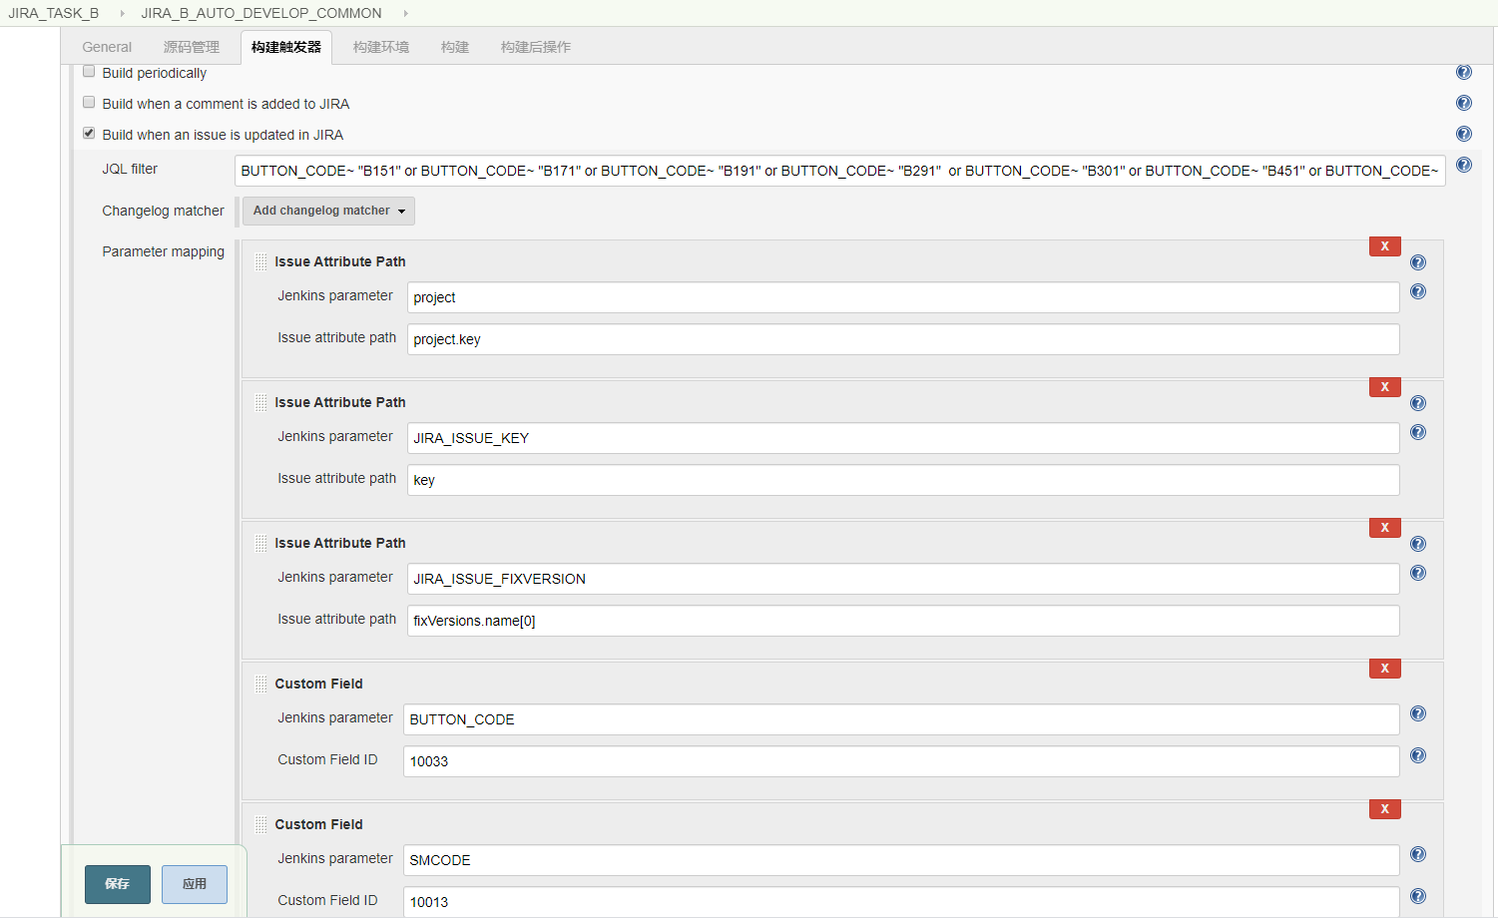
Task: Open the 源码管理 tab
Action: (x=191, y=47)
